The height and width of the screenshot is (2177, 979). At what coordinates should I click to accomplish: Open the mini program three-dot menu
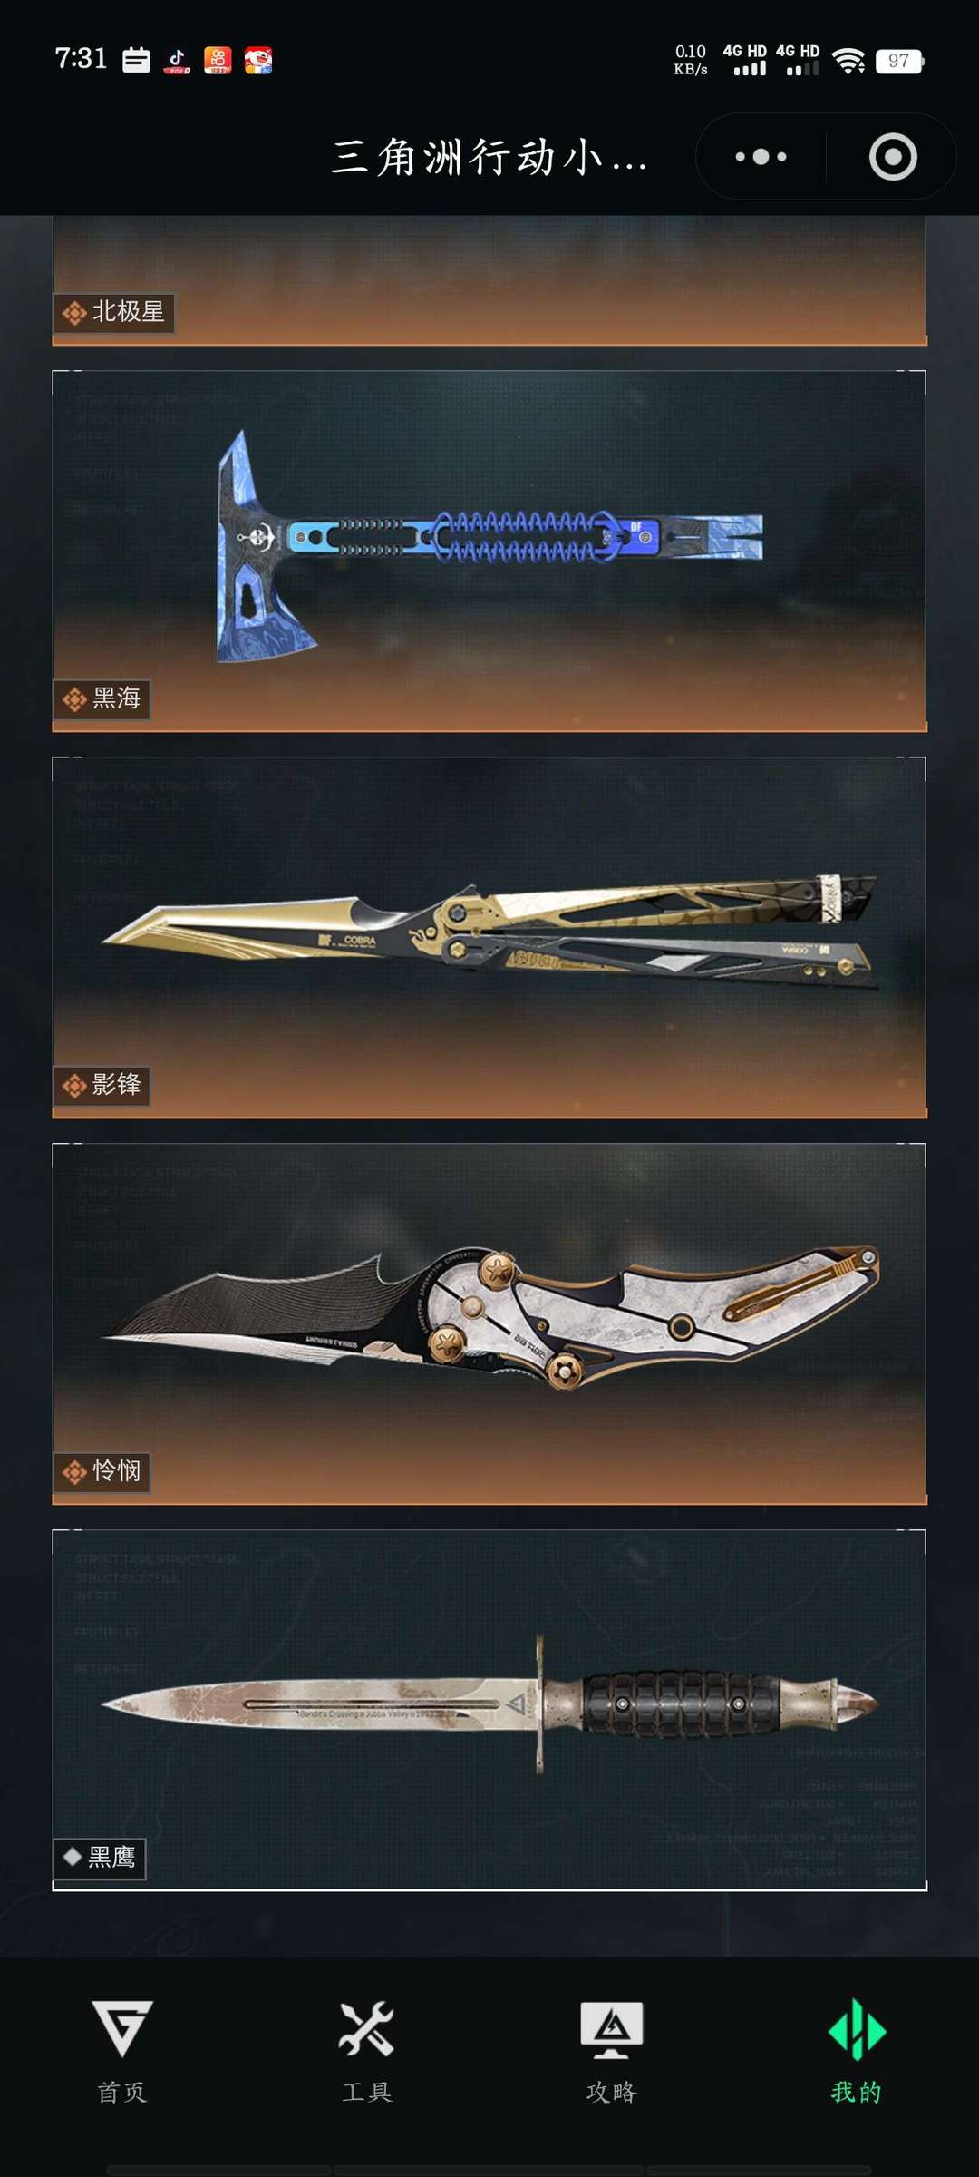click(761, 157)
